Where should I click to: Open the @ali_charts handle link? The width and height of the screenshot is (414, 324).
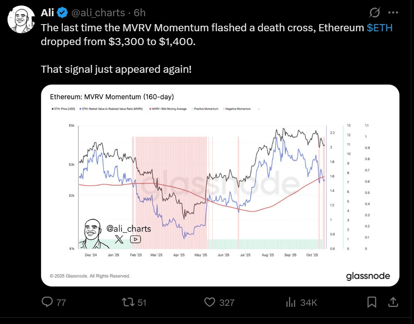(x=98, y=13)
